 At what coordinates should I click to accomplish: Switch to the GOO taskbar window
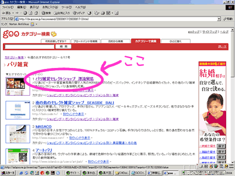point(138,173)
